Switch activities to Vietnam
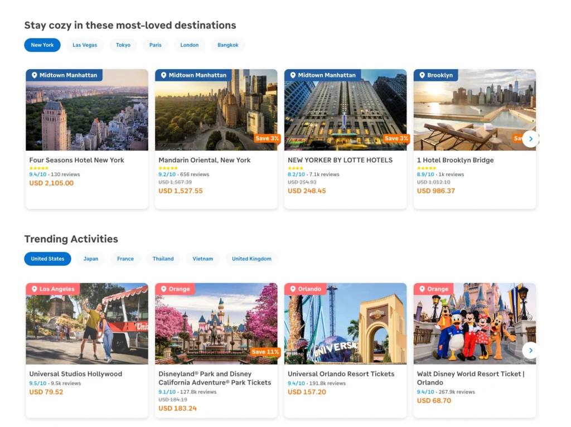The width and height of the screenshot is (571, 427). (x=203, y=259)
